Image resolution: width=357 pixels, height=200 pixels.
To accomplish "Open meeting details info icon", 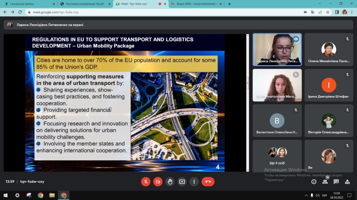I will click(314, 182).
